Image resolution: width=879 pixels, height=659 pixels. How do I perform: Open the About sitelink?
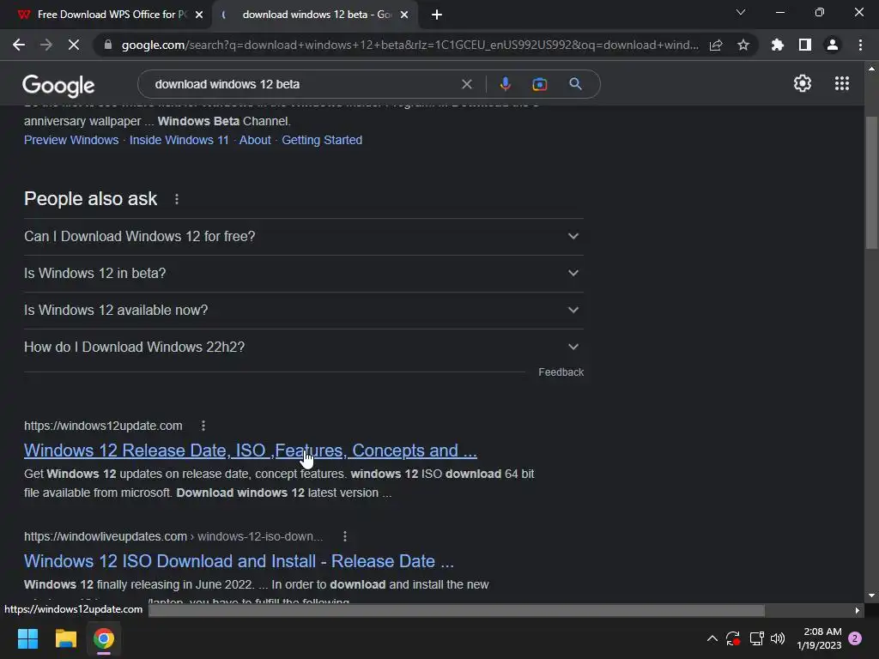[255, 140]
